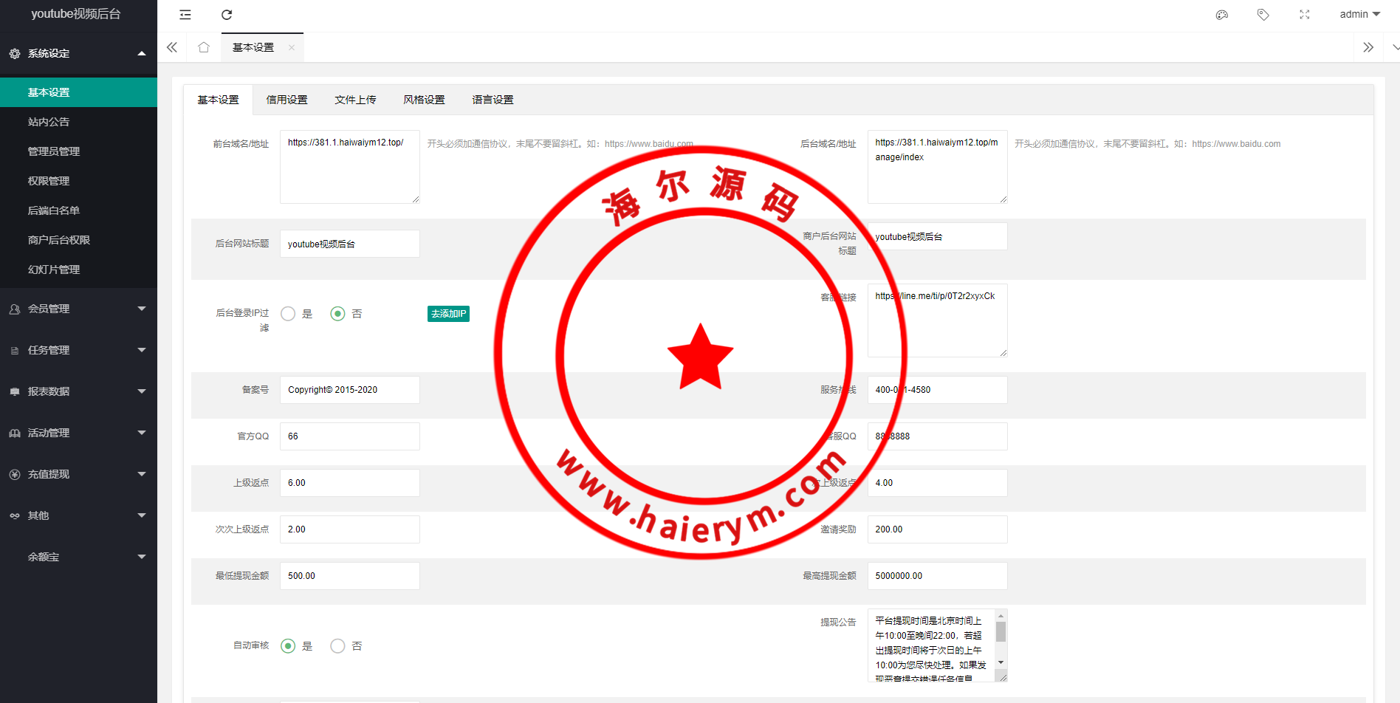Click the tag icon in the header
The height and width of the screenshot is (703, 1400).
1263,15
